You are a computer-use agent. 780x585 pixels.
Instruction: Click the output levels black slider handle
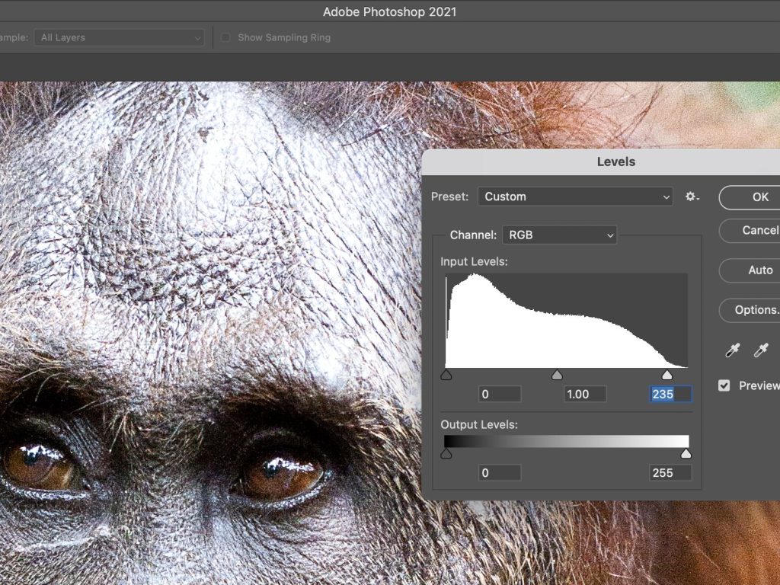446,453
